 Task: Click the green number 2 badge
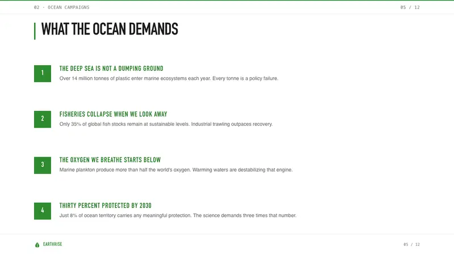[x=43, y=119]
